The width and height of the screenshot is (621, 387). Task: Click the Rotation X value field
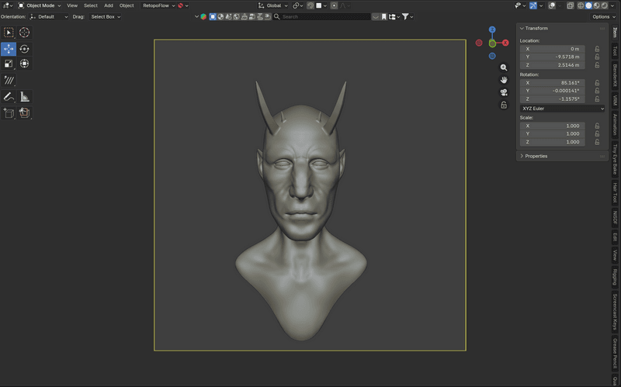[552, 83]
